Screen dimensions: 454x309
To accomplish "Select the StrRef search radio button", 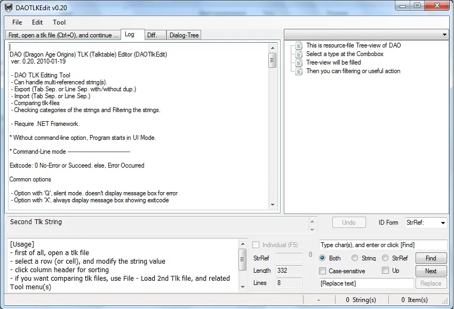I will coord(385,258).
